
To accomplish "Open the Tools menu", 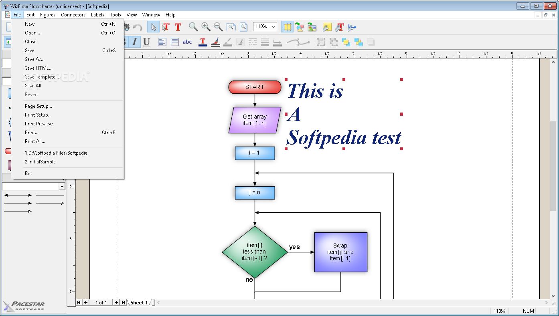I will point(115,15).
